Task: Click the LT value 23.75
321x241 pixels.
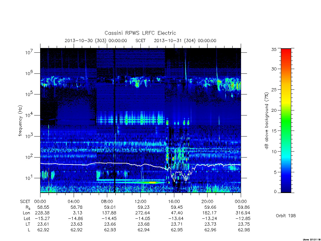Action: [x=244, y=224]
